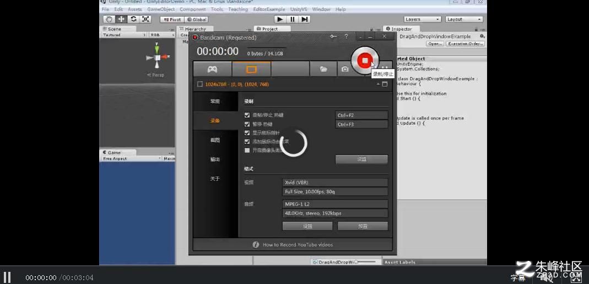Click Bandicam question mark help icon
This screenshot has height=284, width=589.
coord(346,36)
